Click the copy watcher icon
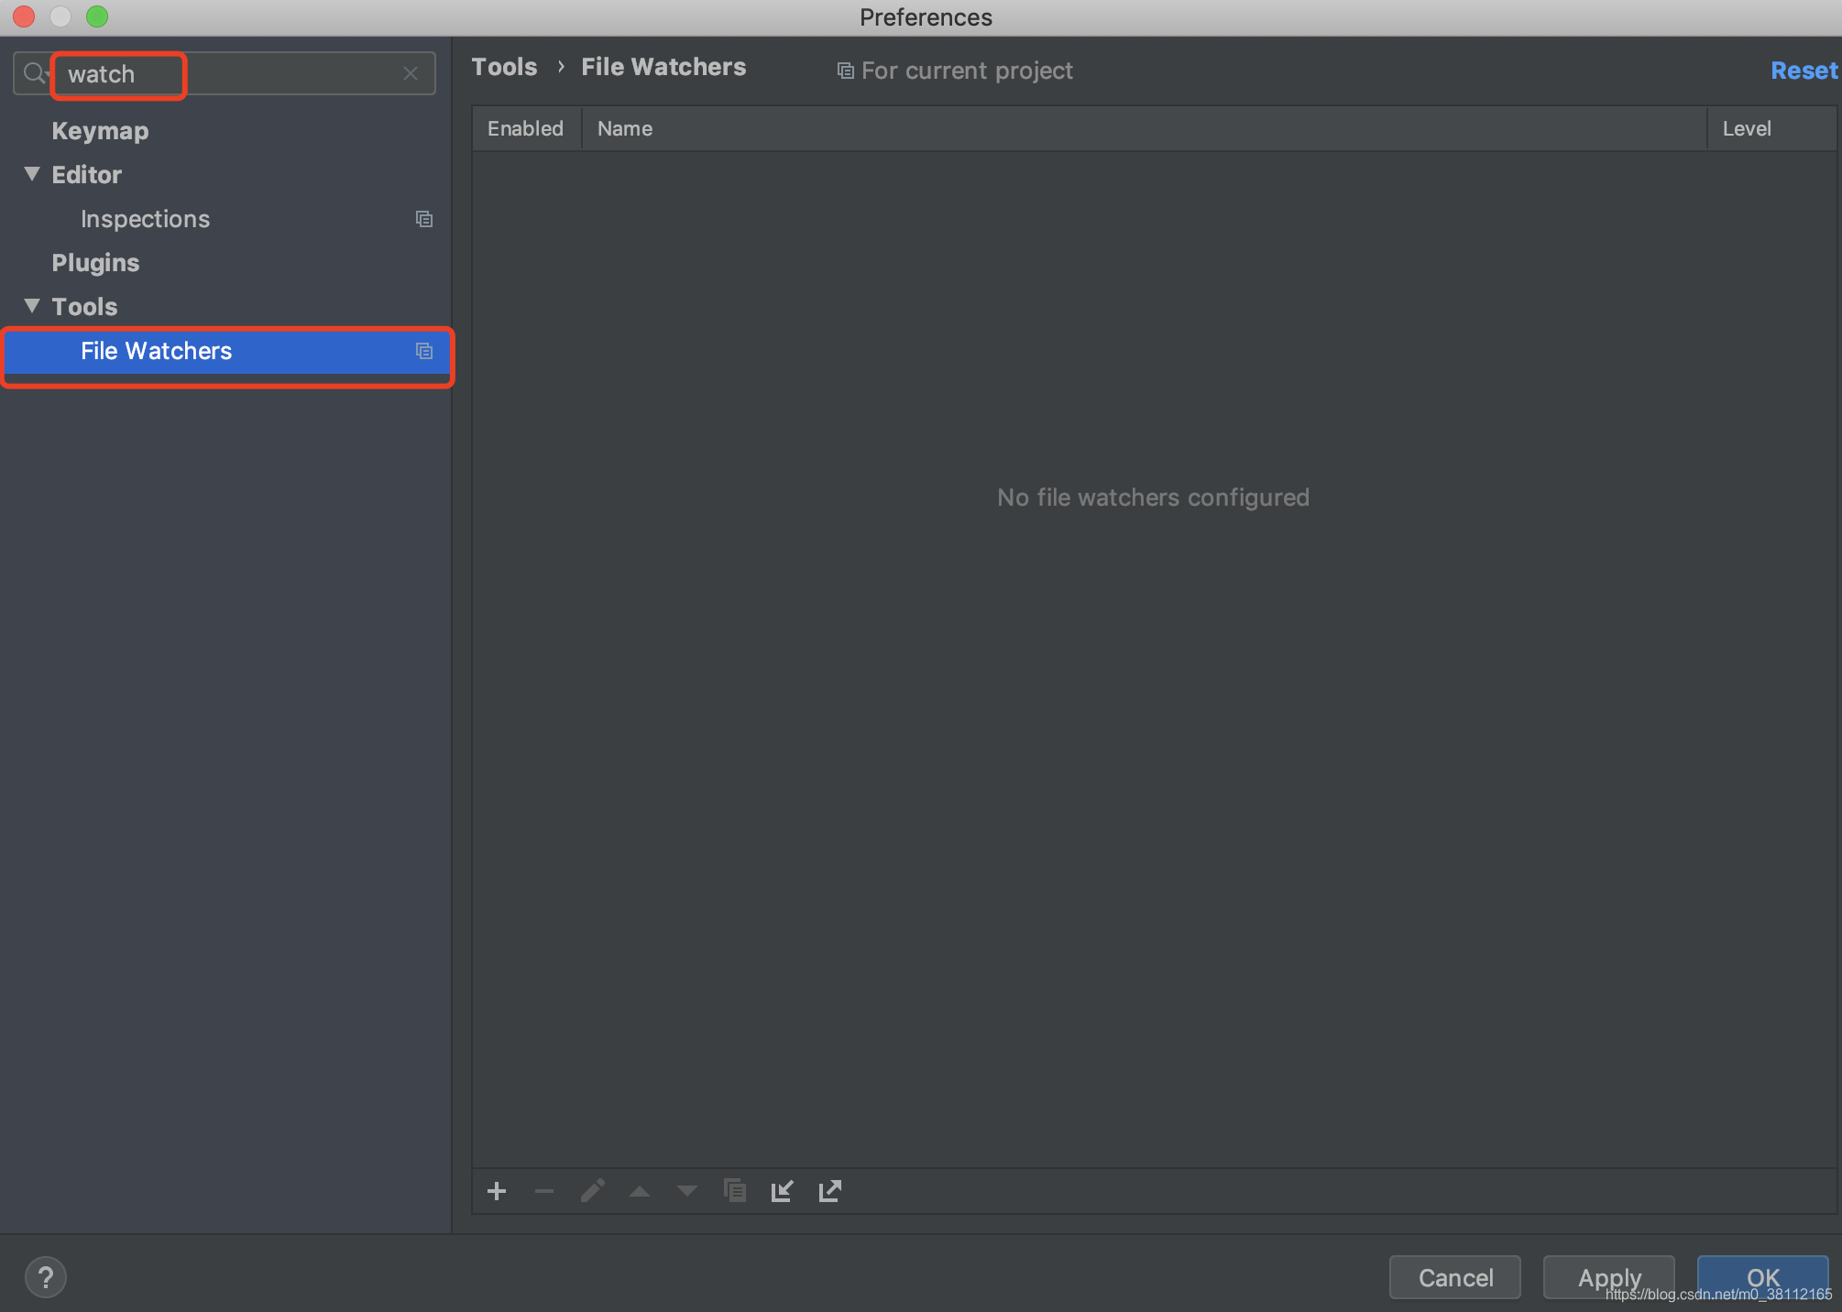 [735, 1191]
